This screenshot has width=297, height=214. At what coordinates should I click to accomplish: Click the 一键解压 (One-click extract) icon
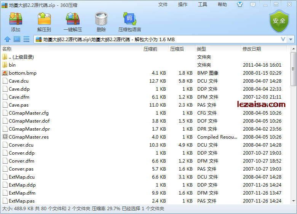(73, 19)
